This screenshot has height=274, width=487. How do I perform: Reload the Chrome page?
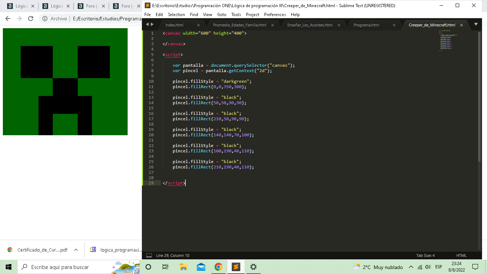(31, 19)
